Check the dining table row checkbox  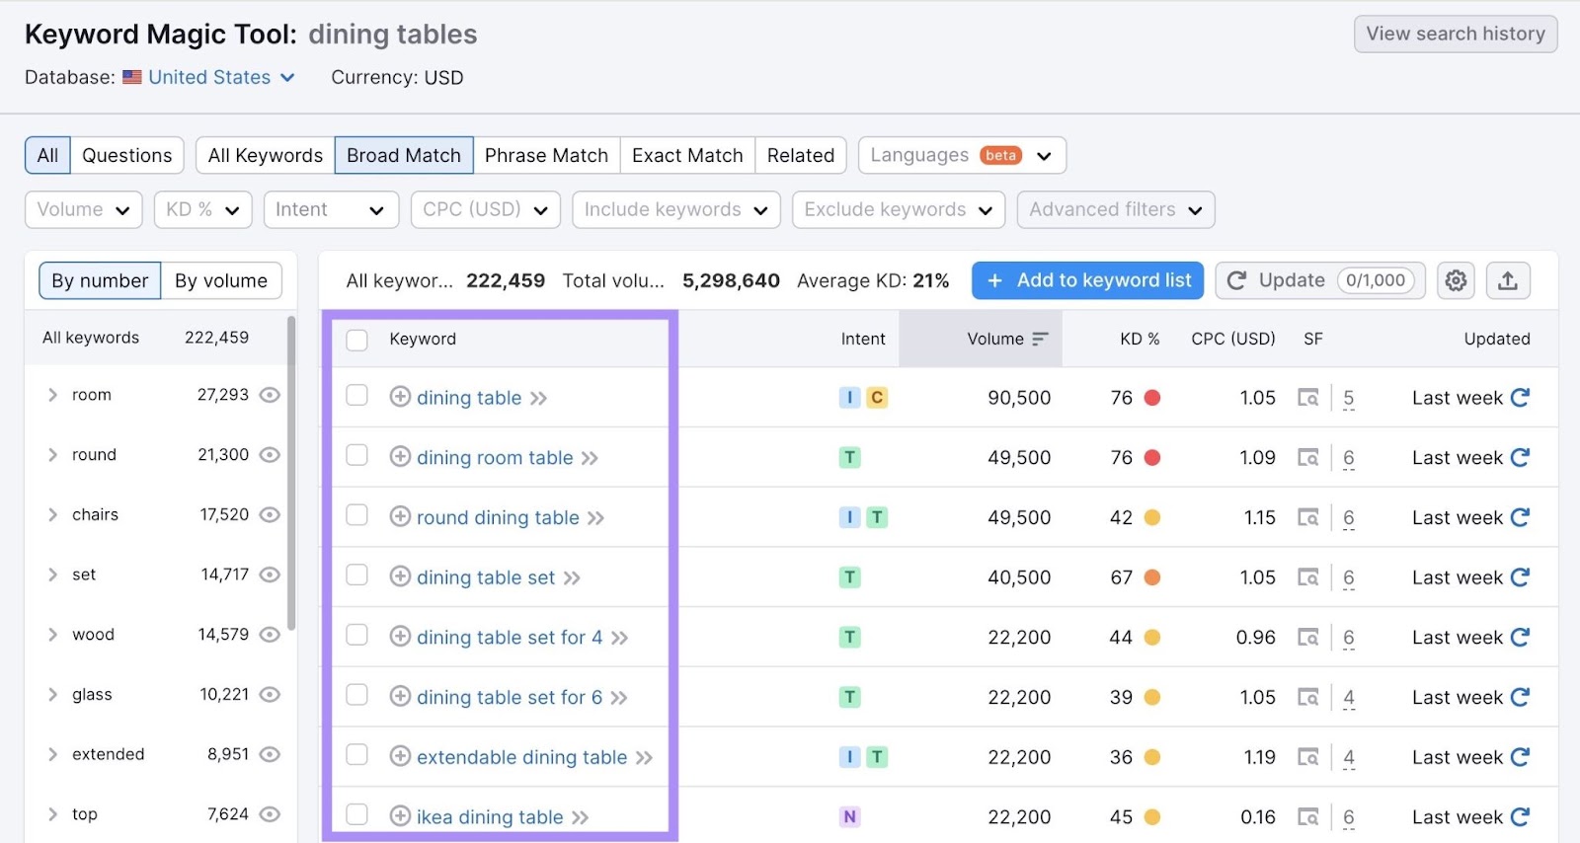pyautogui.click(x=357, y=396)
